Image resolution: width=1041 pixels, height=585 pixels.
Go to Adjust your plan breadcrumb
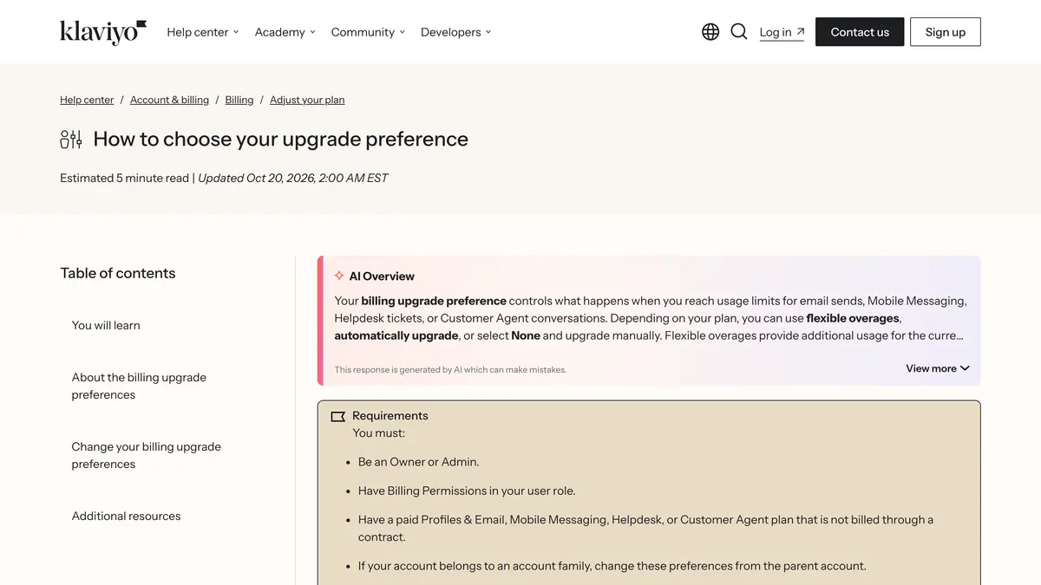click(x=307, y=100)
